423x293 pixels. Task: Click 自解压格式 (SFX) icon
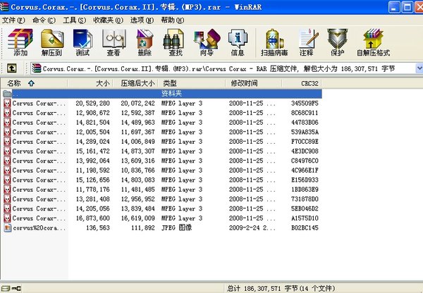(x=374, y=42)
